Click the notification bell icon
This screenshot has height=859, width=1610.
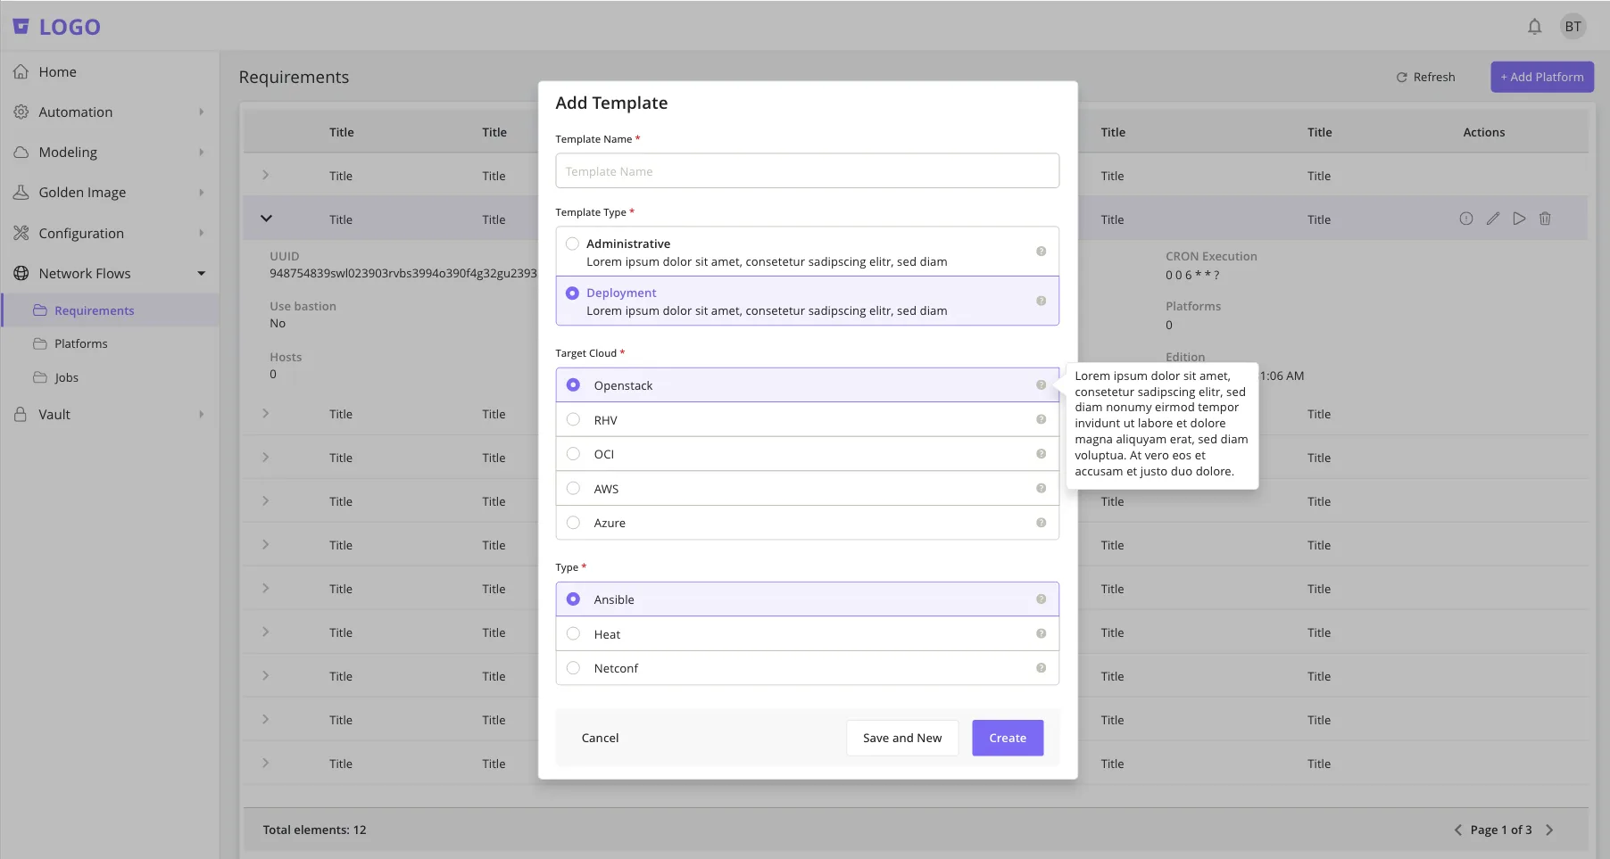[1534, 27]
